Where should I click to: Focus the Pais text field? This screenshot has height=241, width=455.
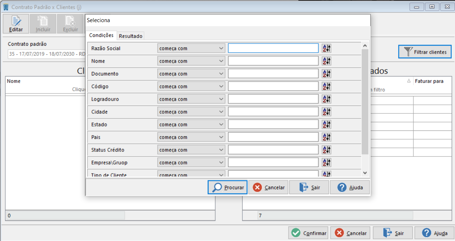point(273,137)
